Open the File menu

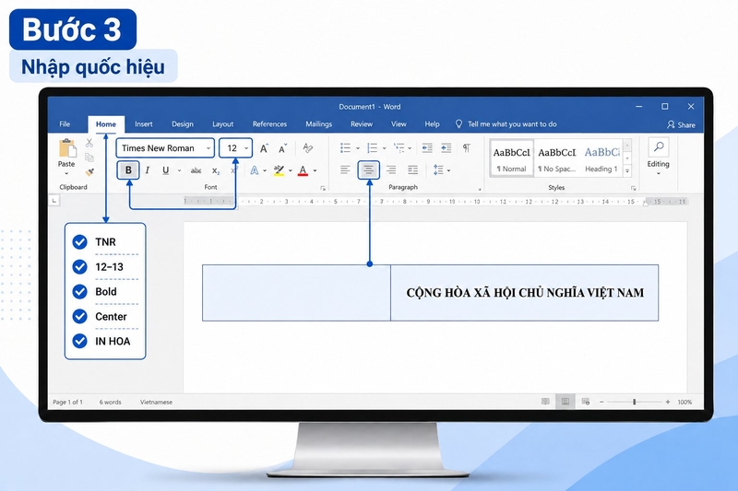tap(65, 124)
